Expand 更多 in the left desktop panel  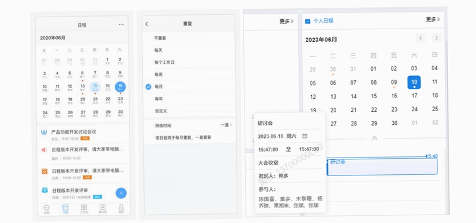(287, 21)
